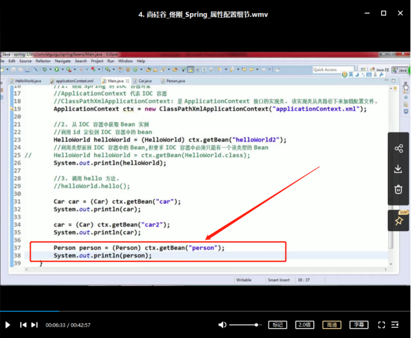Image resolution: width=411 pixels, height=338 pixels.
Task: Delete the video with trash icon
Action: [x=399, y=189]
